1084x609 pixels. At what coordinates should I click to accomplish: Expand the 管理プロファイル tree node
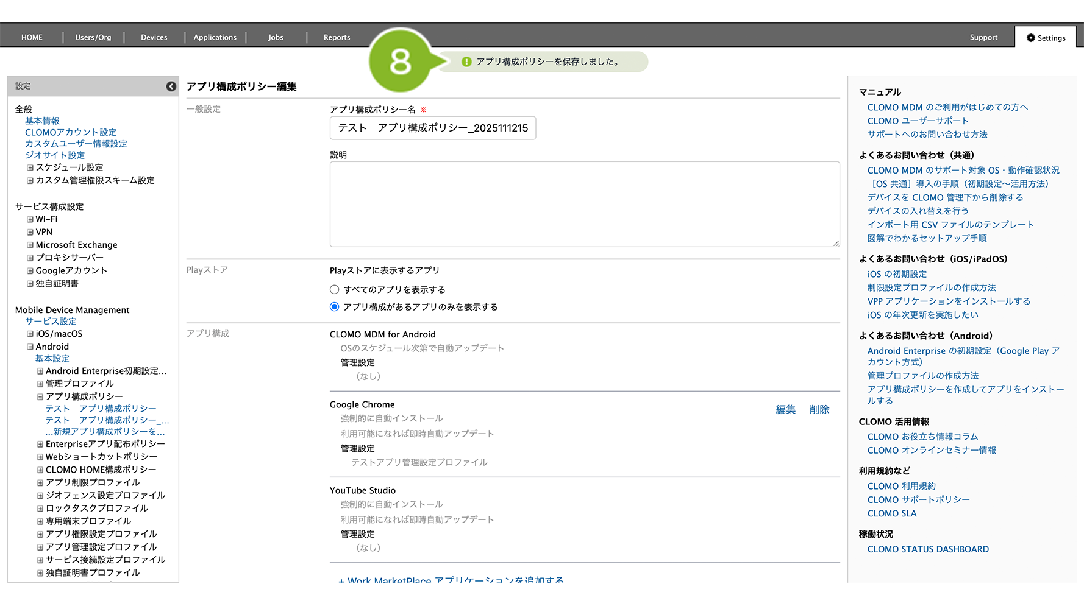tap(40, 384)
